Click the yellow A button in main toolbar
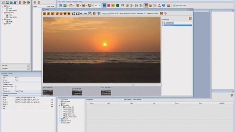The image size is (235, 132). 113,5
